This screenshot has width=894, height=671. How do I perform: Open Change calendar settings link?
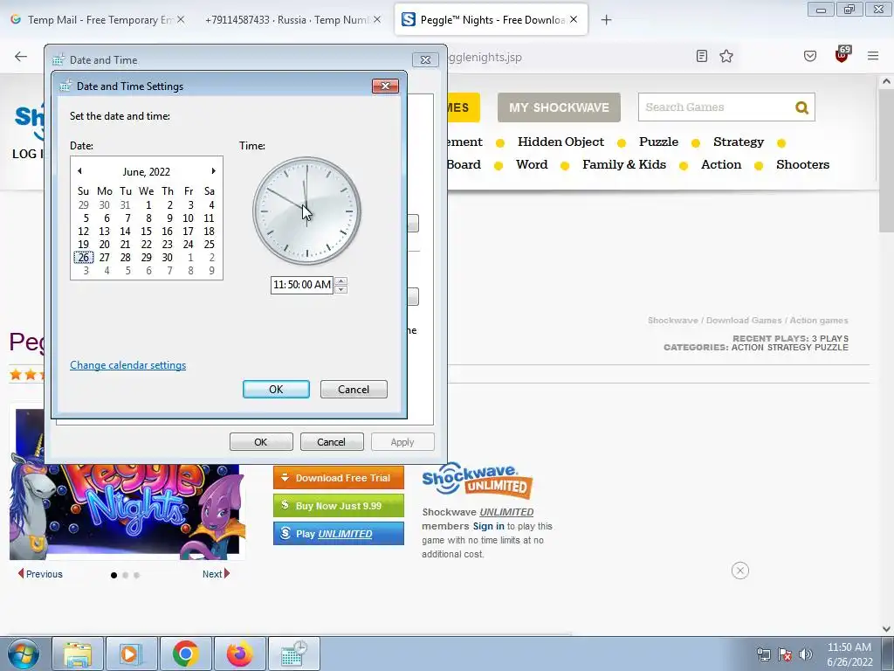127,365
